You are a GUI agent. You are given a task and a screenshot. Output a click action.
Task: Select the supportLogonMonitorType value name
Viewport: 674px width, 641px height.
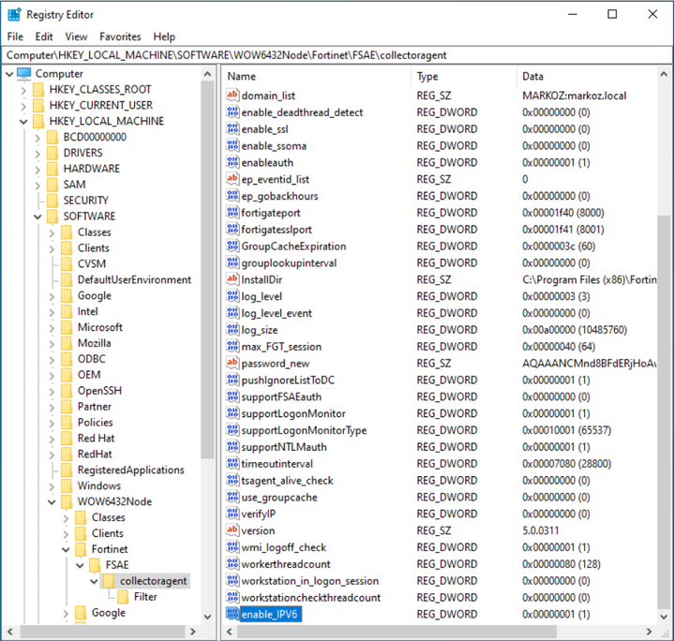click(304, 430)
